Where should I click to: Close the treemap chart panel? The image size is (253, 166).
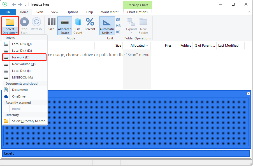(248, 93)
